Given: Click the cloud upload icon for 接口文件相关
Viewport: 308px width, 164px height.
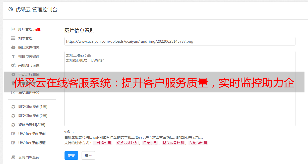Looking at the screenshot, I should pyautogui.click(x=13, y=47).
